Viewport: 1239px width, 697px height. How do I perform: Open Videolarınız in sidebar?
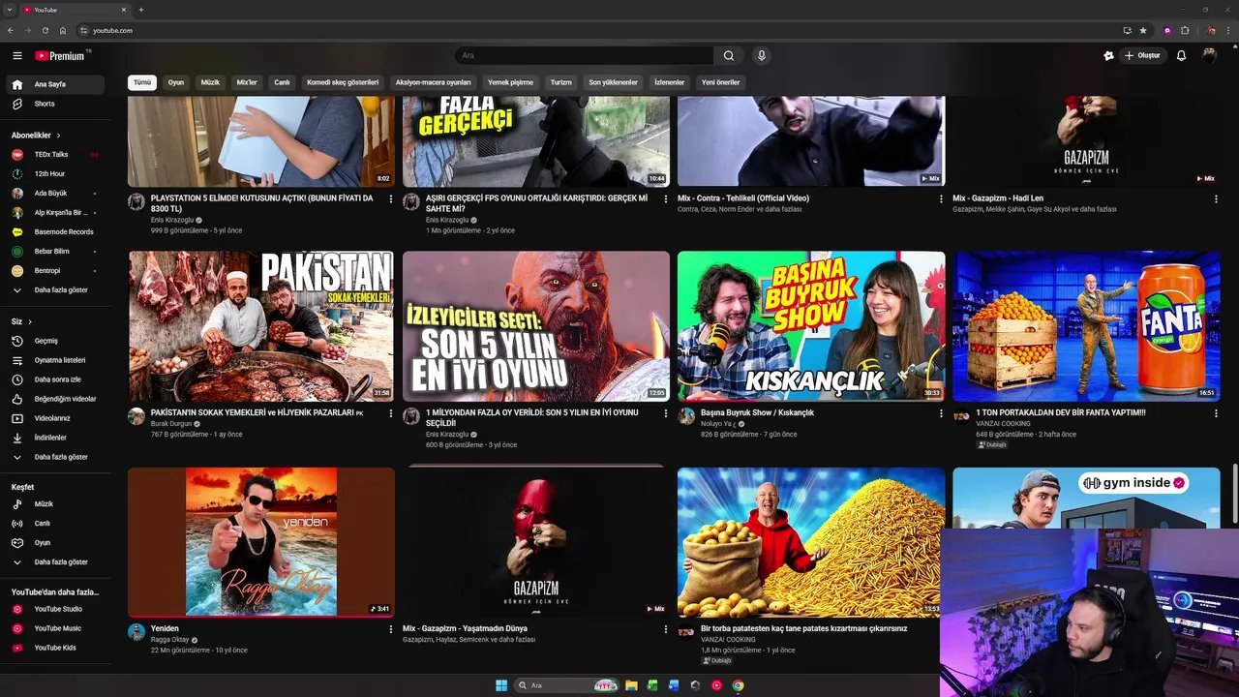pos(55,418)
